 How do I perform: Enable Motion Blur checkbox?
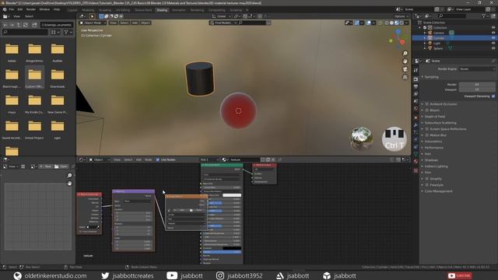click(427, 135)
